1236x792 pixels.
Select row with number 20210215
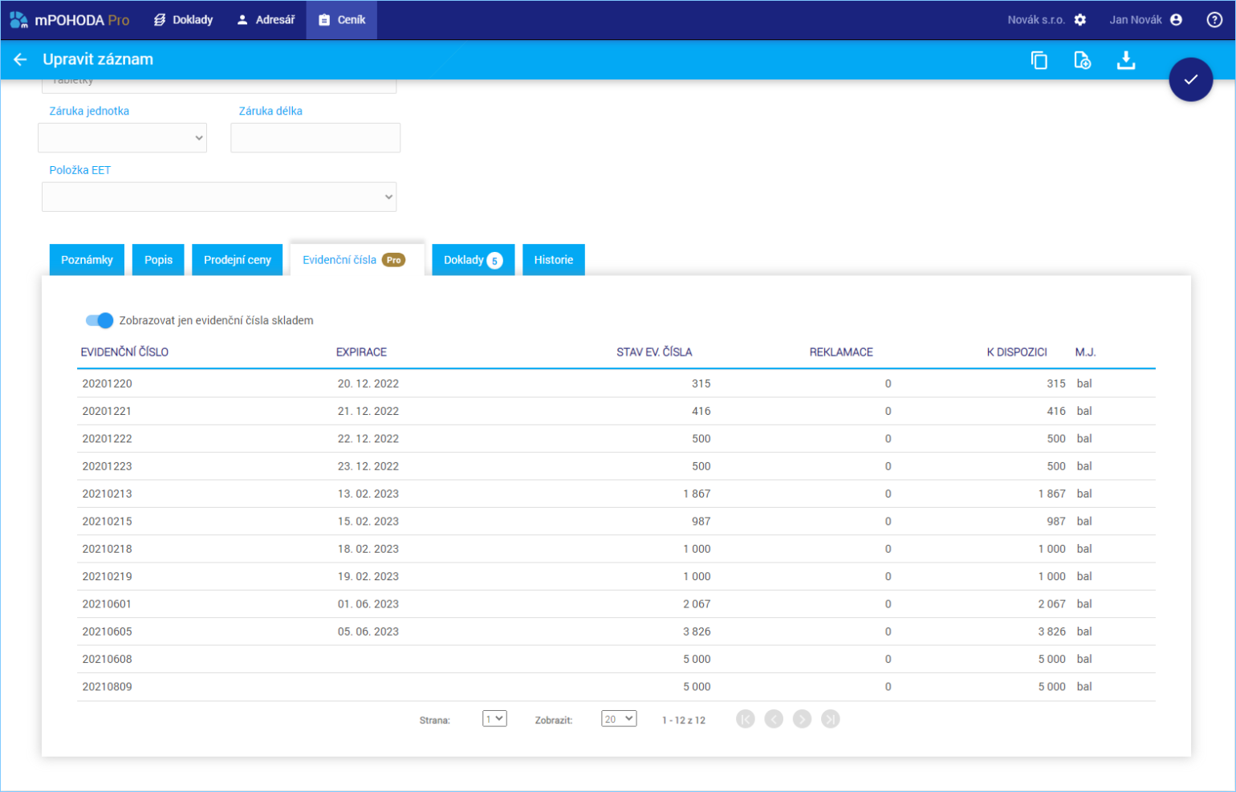tap(616, 522)
